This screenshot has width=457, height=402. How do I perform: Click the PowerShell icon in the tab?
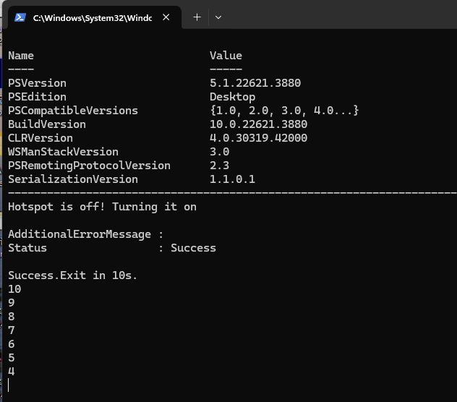tap(20, 17)
